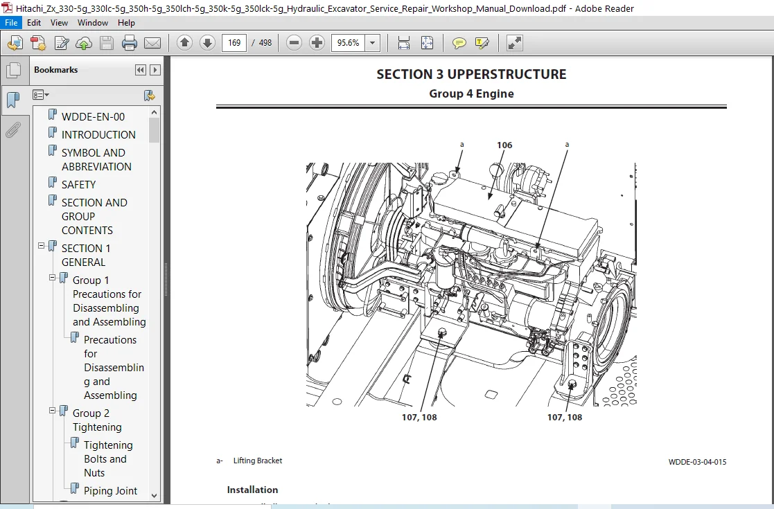Screen dimensions: 774x509
Task: Click the WDDE-03-04-015 figure number
Action: pyautogui.click(x=698, y=462)
